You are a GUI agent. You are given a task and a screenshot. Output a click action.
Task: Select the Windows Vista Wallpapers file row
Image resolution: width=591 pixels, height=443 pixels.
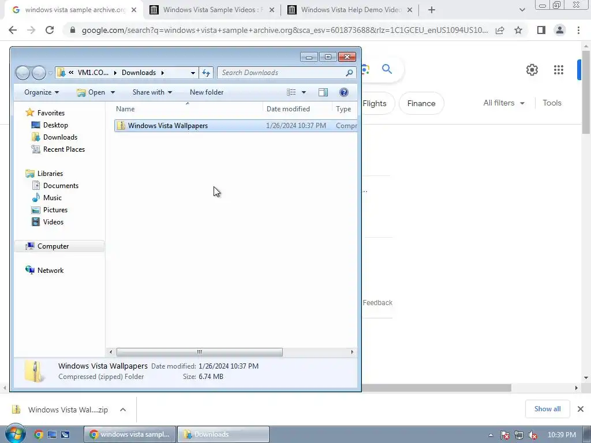tap(235, 125)
